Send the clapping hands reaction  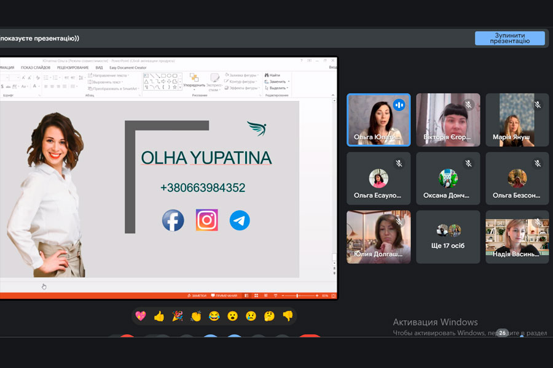pyautogui.click(x=196, y=316)
